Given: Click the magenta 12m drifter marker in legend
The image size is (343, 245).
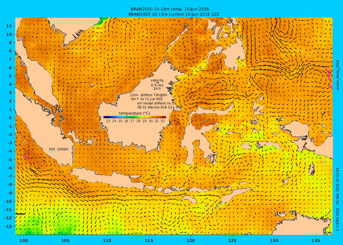Looking at the screenshot, I should (138, 95).
